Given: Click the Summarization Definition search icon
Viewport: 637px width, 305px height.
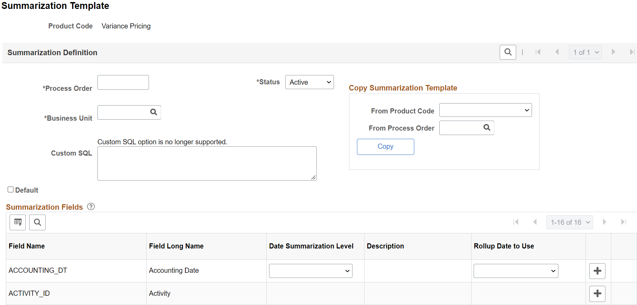Looking at the screenshot, I should 508,52.
